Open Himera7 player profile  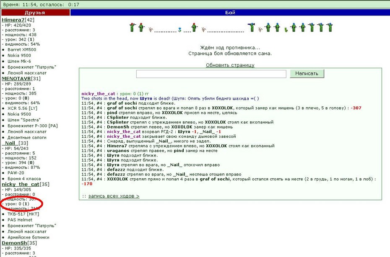coord(13,20)
